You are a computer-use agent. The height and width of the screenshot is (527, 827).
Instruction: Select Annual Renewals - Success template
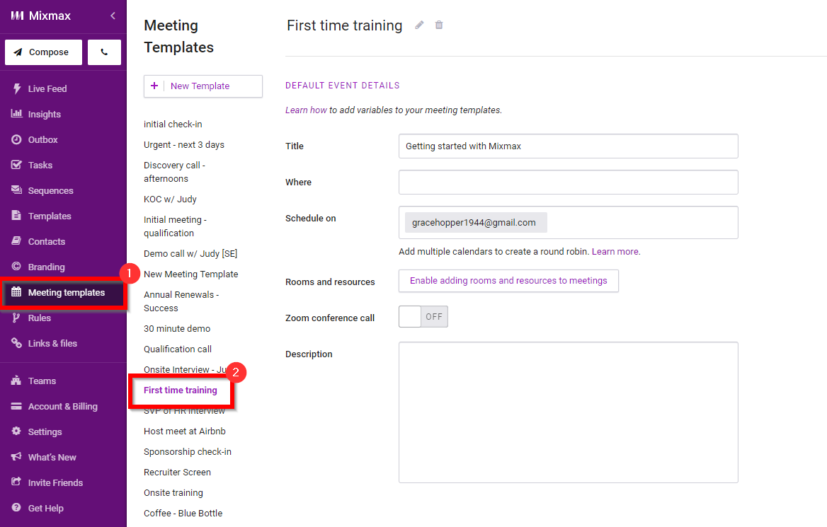(181, 301)
